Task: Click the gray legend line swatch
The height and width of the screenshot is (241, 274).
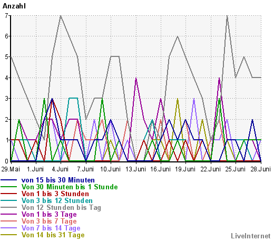Action: coord(9,207)
